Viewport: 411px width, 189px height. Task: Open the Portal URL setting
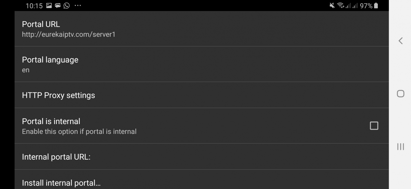[41, 24]
